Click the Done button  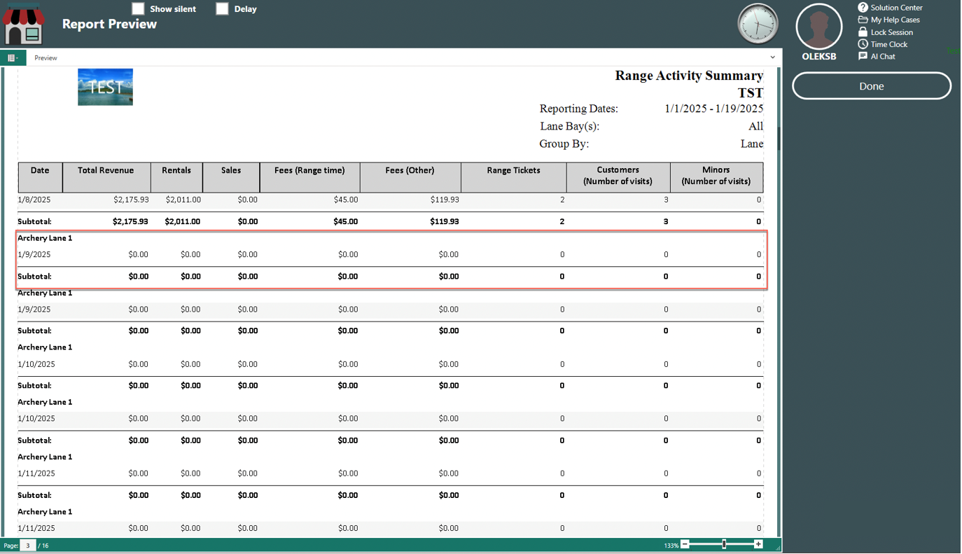[872, 86]
